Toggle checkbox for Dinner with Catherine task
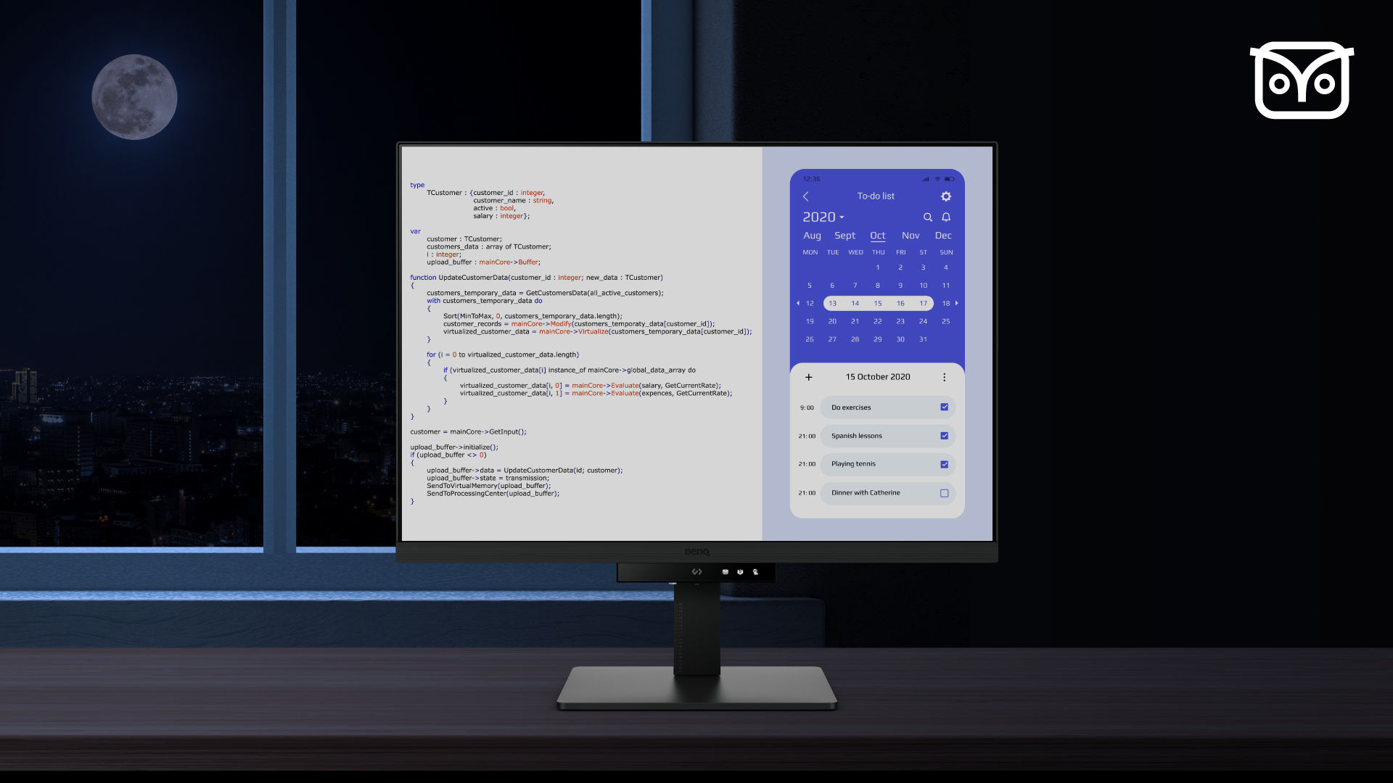 tap(945, 492)
